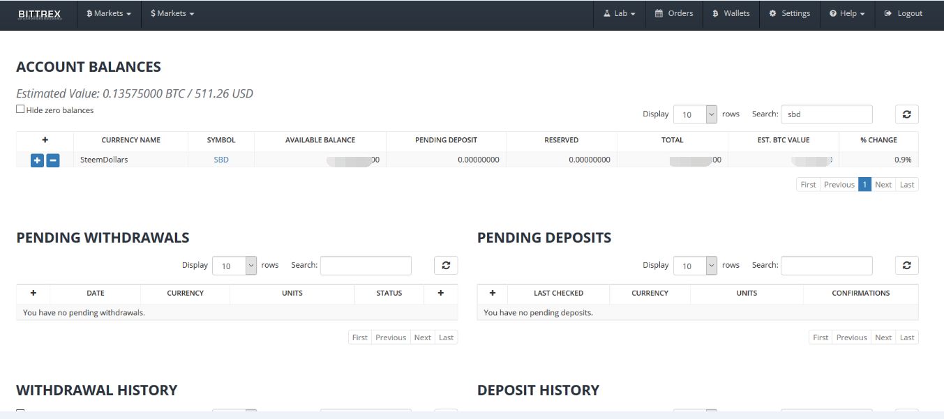
Task: Go to Next page of Account Balances
Action: tap(883, 185)
